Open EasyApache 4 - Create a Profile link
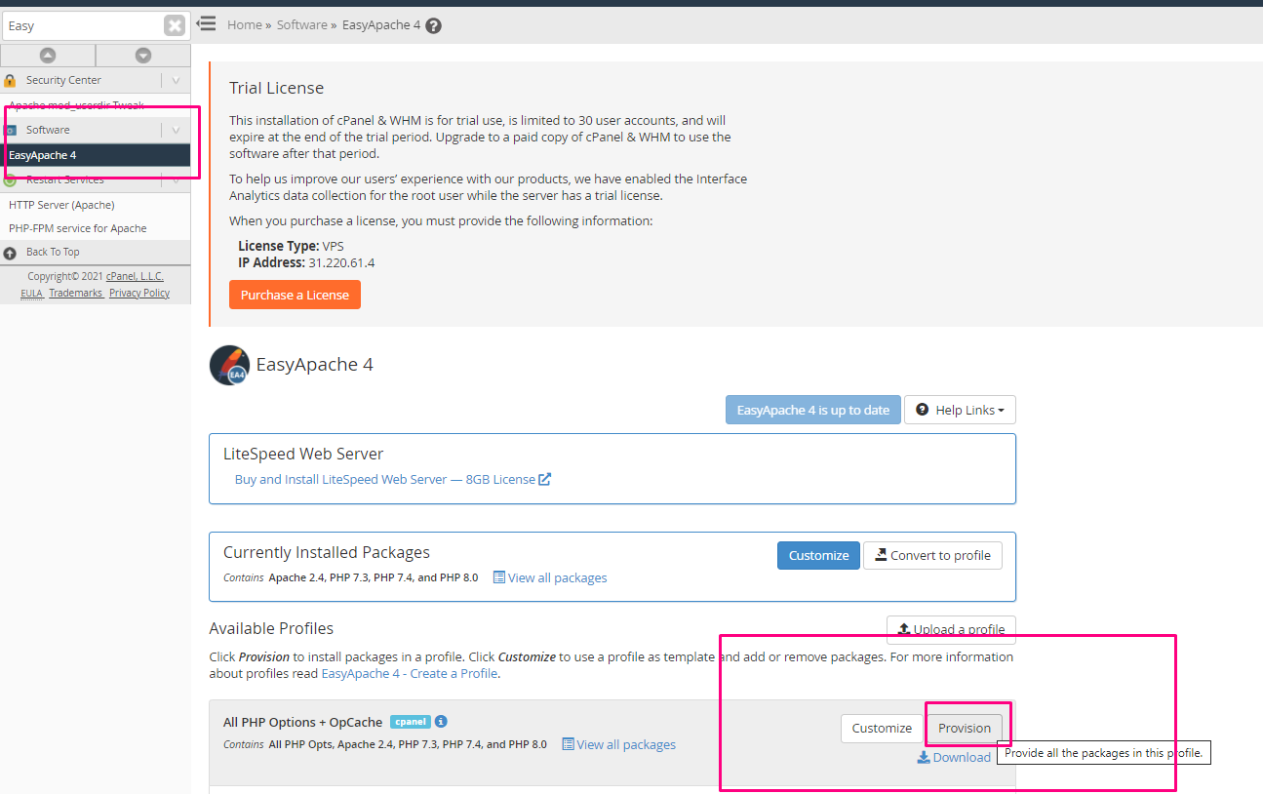 coord(410,673)
